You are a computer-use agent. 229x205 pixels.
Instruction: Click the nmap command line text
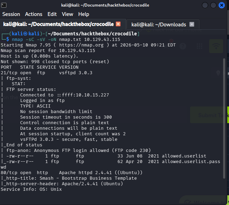66,40
